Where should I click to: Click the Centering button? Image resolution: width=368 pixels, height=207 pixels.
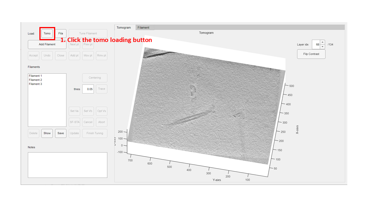(95, 78)
